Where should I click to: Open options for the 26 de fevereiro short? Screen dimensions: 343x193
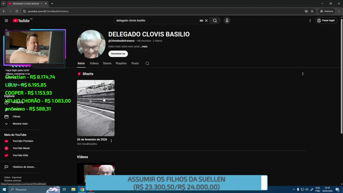[111, 141]
